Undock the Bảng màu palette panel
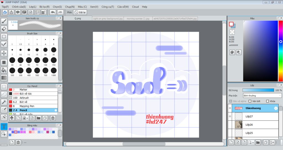The height and width of the screenshot is (150, 283). point(57,125)
